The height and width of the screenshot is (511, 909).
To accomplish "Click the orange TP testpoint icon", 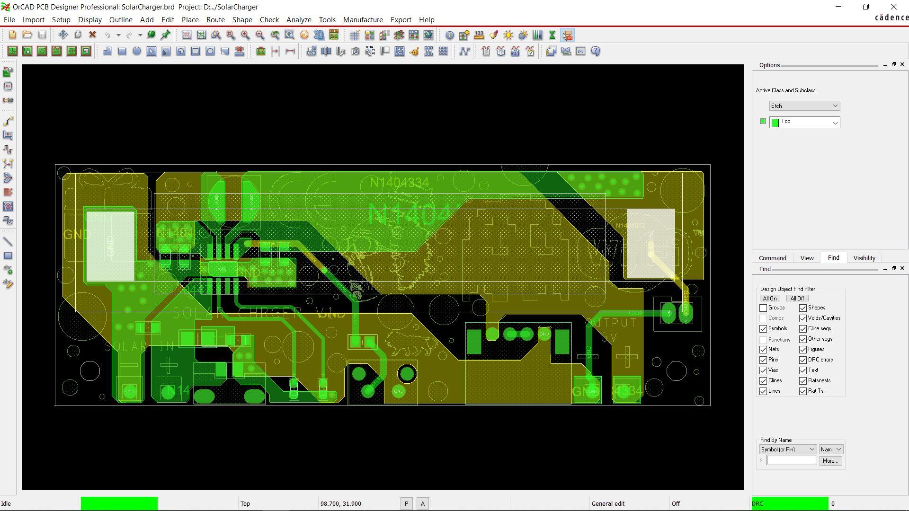I will pyautogui.click(x=414, y=51).
